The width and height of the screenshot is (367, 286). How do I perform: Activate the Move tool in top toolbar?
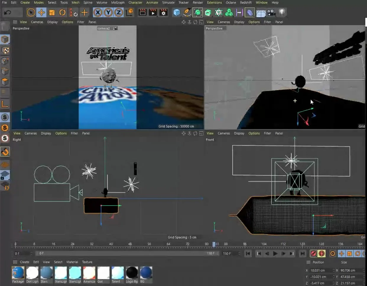[41, 12]
